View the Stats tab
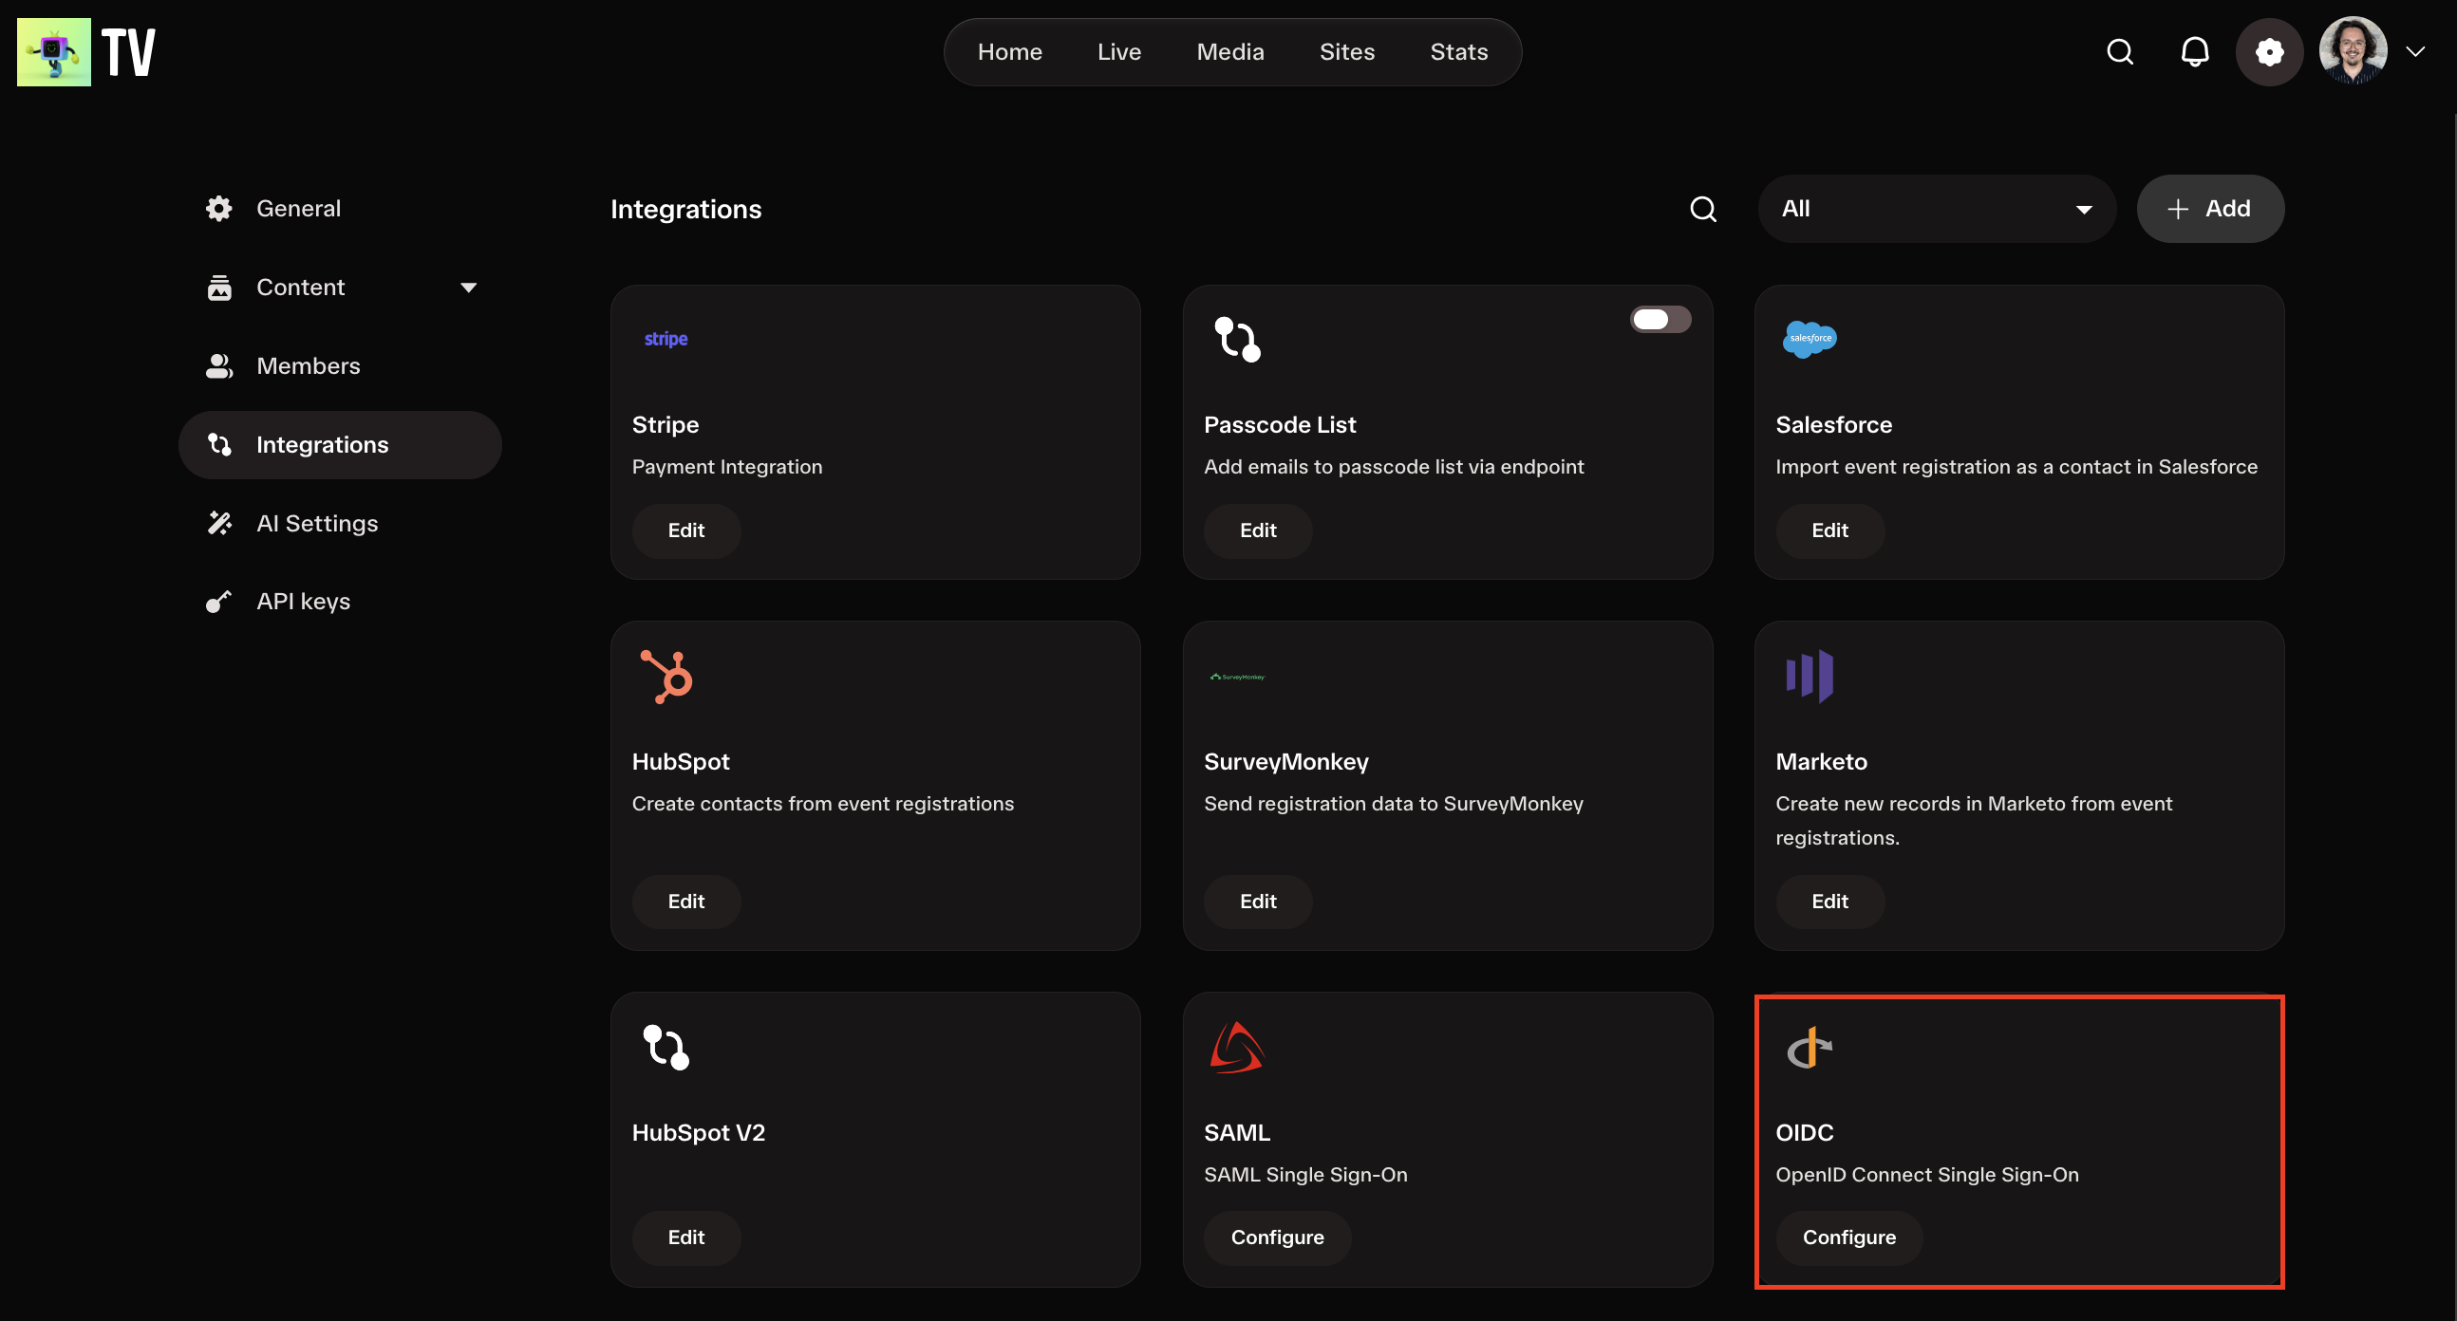This screenshot has width=2457, height=1321. click(x=1458, y=52)
